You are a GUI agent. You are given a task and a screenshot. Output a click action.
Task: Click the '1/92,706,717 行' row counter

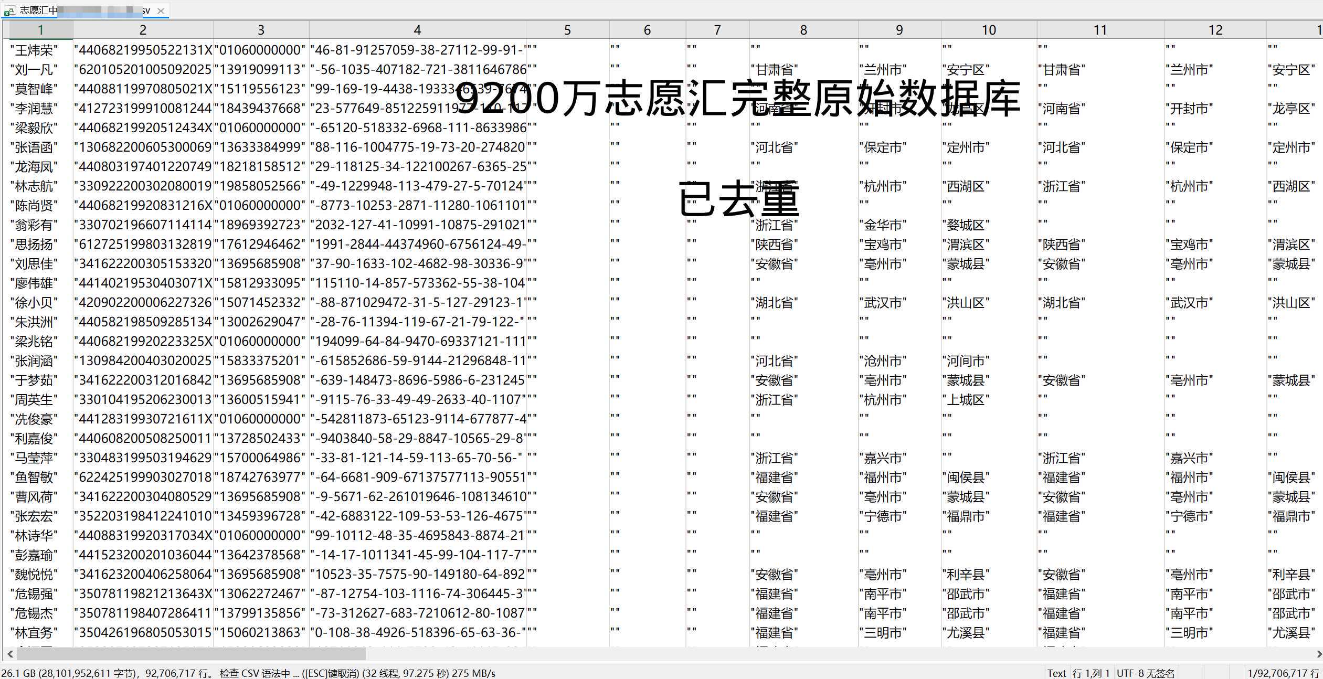click(1283, 673)
